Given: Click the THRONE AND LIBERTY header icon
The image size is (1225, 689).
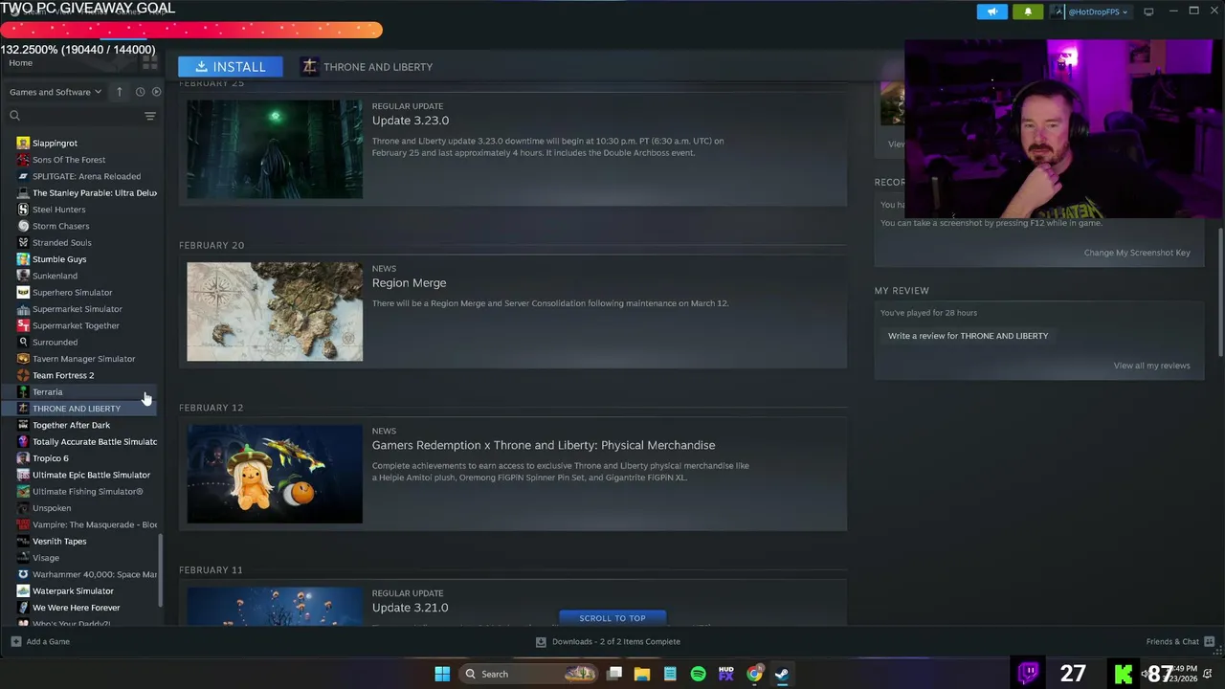Looking at the screenshot, I should click(308, 67).
